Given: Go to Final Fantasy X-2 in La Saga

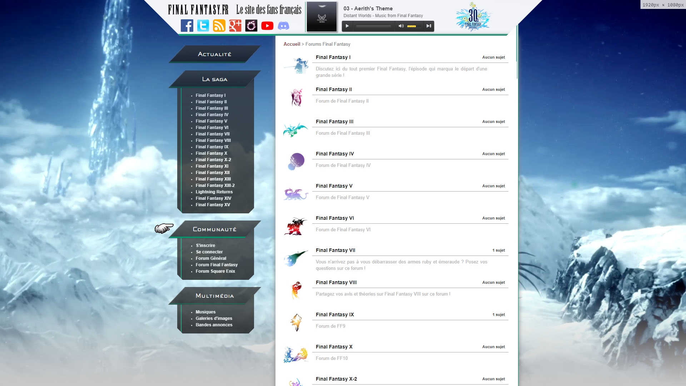Looking at the screenshot, I should [213, 160].
